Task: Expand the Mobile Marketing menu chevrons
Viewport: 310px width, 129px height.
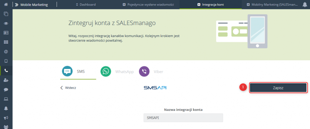Action: coord(16,5)
